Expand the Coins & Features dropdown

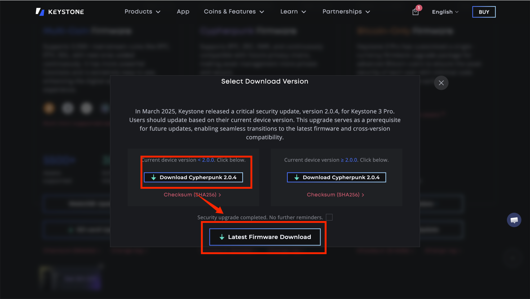click(234, 12)
